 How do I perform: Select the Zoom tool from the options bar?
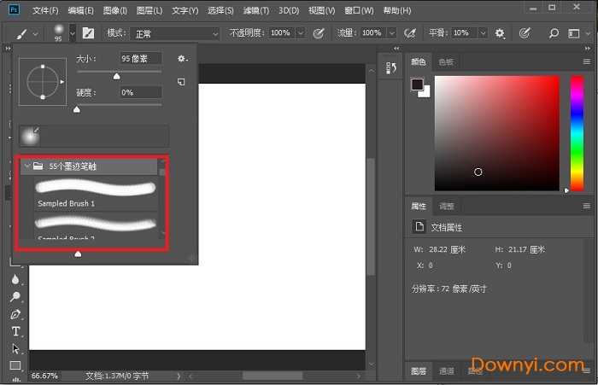(554, 33)
